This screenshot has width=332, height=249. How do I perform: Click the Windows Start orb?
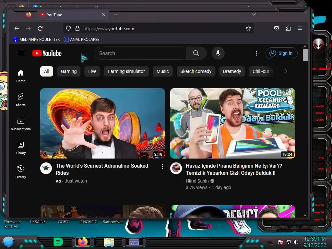(x=8, y=242)
